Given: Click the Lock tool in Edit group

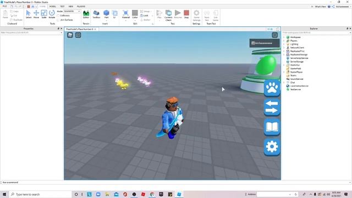Looking at the screenshot, I should [144, 15].
